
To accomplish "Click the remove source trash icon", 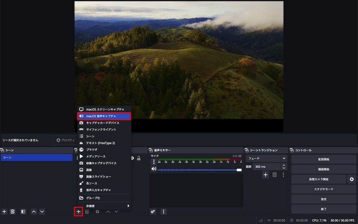I will click(x=87, y=212).
